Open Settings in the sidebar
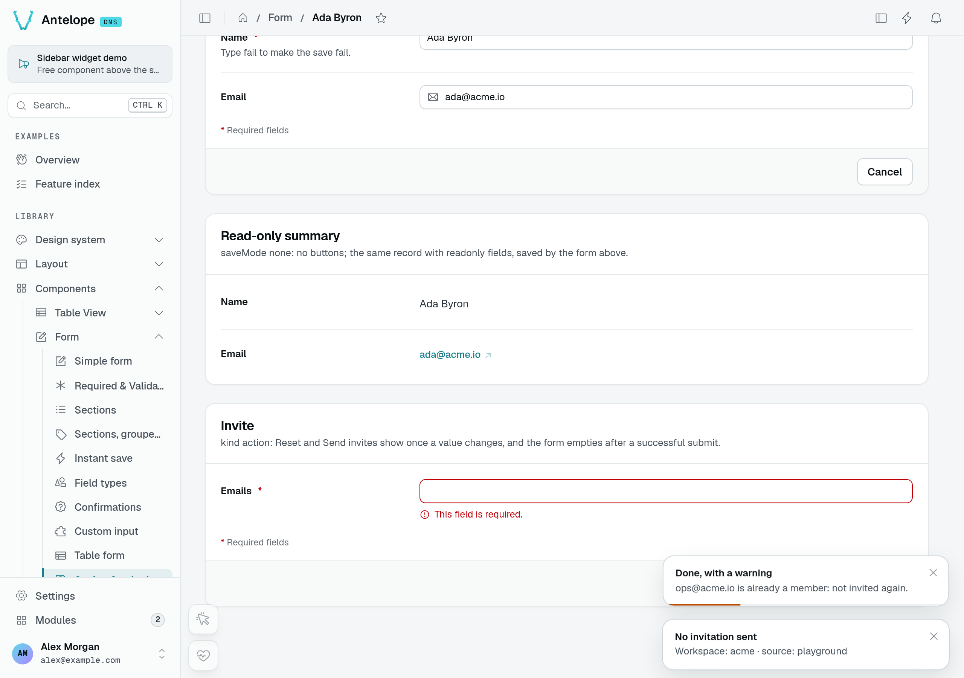 click(90, 596)
